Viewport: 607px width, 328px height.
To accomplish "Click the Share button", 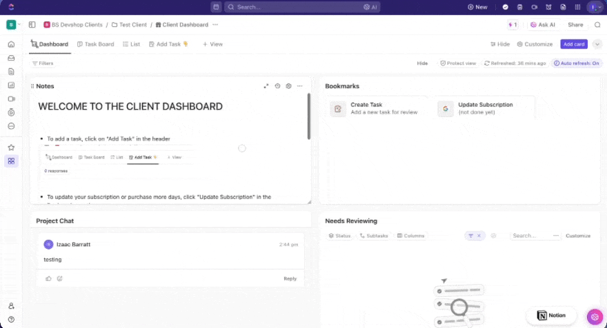I will tap(575, 25).
